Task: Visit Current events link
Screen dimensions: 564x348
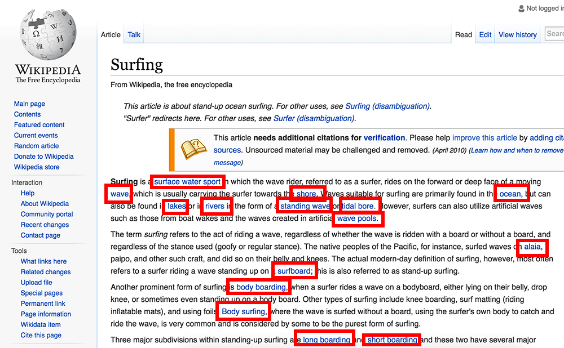Action: [x=36, y=135]
